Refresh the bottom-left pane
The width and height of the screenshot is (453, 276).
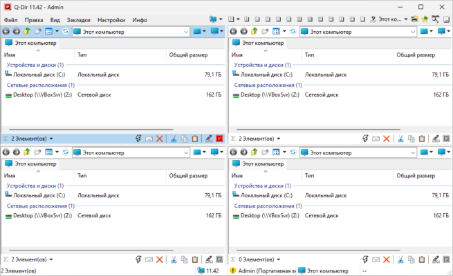pos(66,152)
